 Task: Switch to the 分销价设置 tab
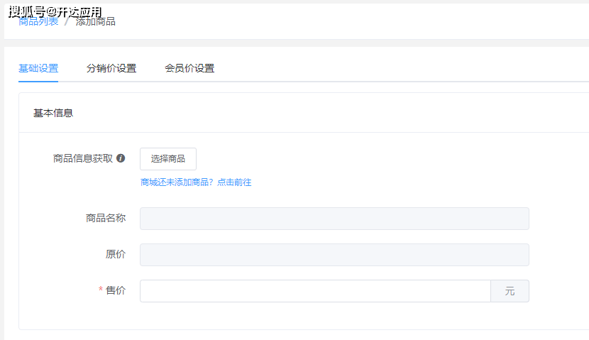click(111, 68)
